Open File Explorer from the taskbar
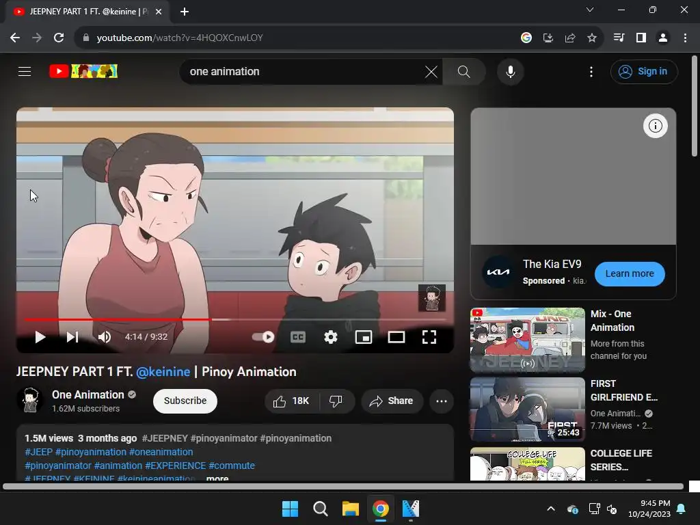The width and height of the screenshot is (700, 525). [x=351, y=509]
